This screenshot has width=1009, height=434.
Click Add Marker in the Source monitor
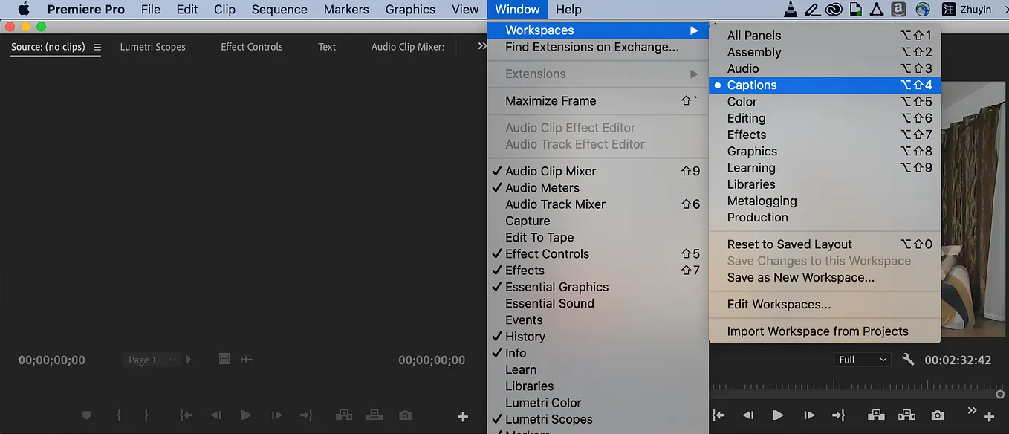86,416
